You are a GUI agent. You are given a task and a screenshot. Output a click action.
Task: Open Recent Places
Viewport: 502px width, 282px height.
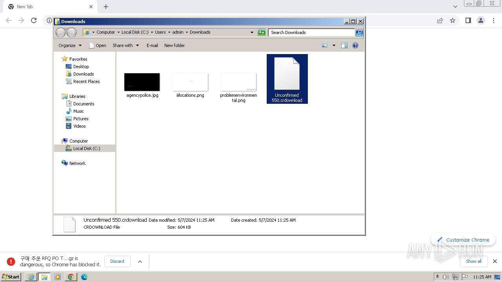tap(86, 81)
